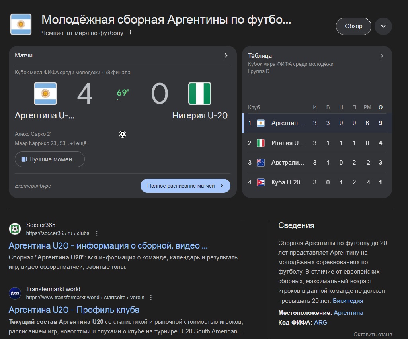Click the Чемпионат мира по футболу subtitle
The width and height of the screenshot is (408, 339).
(x=82, y=33)
